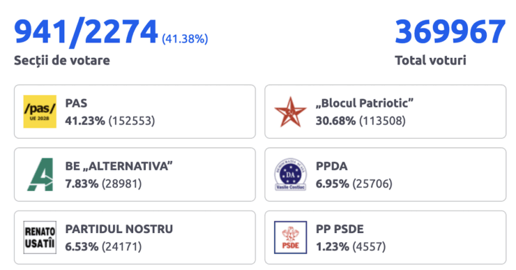
Task: Click the Secții de votare label
Action: click(62, 60)
